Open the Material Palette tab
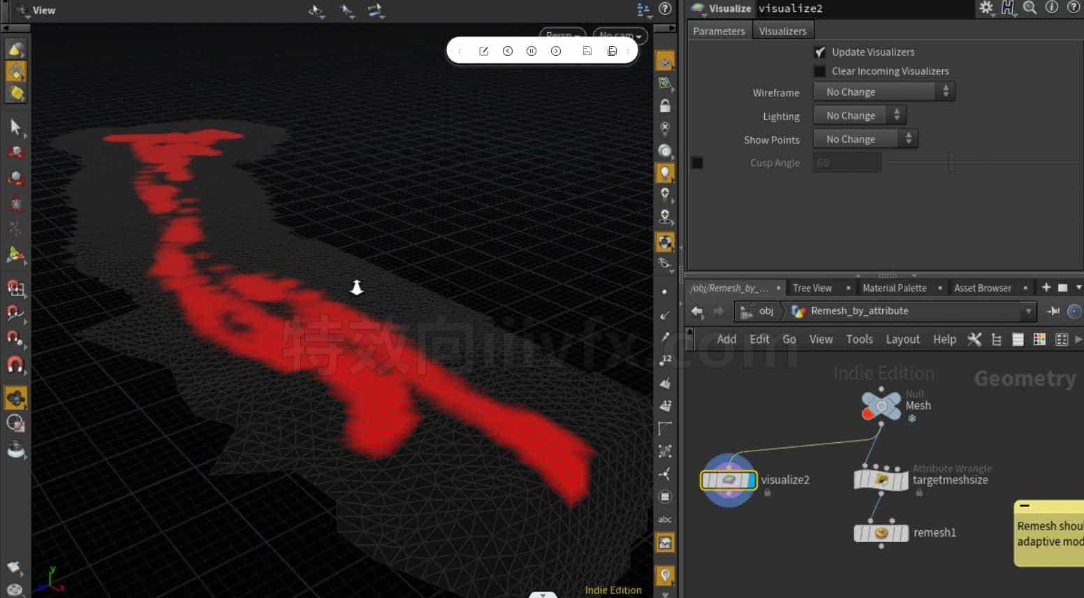The image size is (1084, 598). tap(895, 288)
